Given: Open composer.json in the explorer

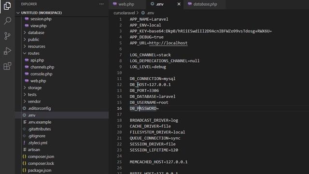Looking at the screenshot, I should (x=41, y=157).
